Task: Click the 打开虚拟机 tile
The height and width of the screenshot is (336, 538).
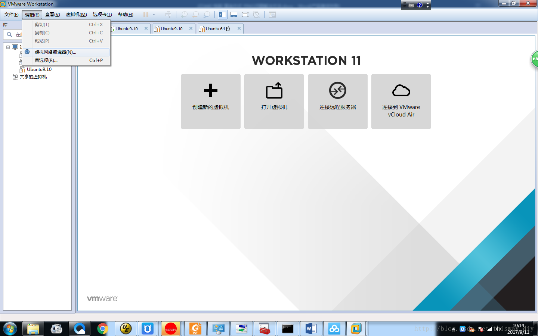Action: click(274, 102)
